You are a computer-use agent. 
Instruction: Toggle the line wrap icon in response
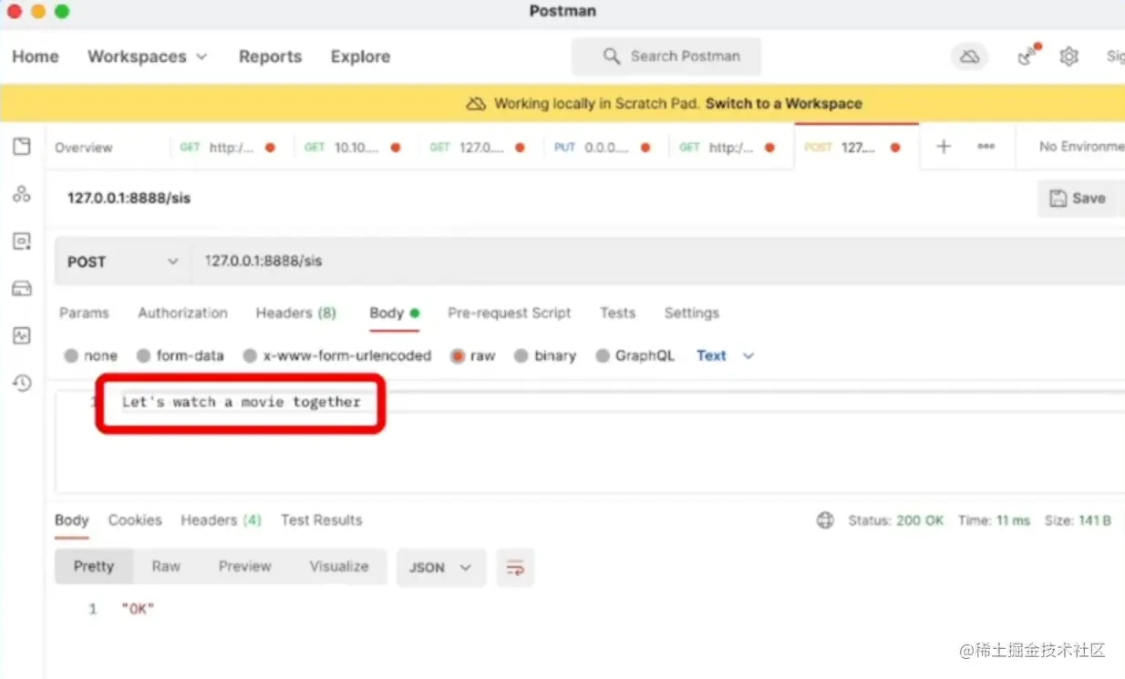click(515, 567)
